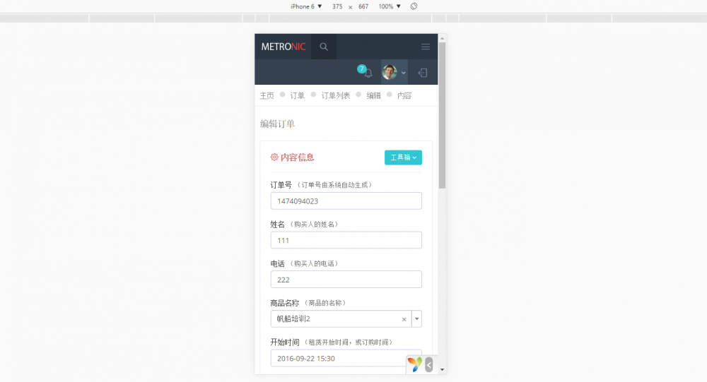Open the 工具箱 dropdown button
The image size is (707, 382).
[403, 157]
